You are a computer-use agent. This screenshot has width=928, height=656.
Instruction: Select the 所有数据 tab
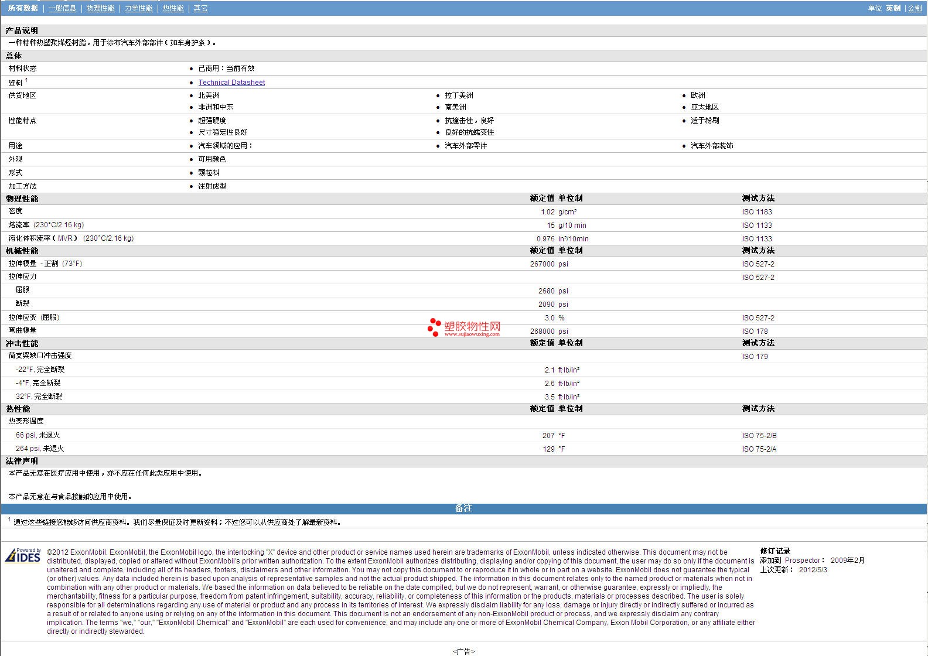23,8
